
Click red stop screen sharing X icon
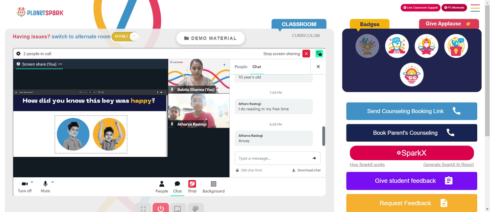pyautogui.click(x=306, y=54)
